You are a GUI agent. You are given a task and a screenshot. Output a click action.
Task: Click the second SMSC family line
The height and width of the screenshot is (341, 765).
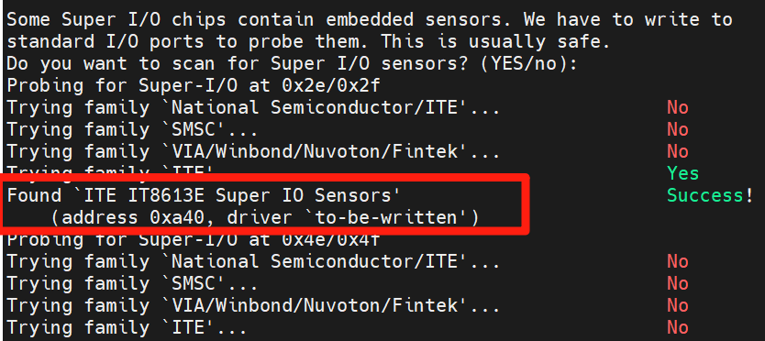tap(132, 283)
